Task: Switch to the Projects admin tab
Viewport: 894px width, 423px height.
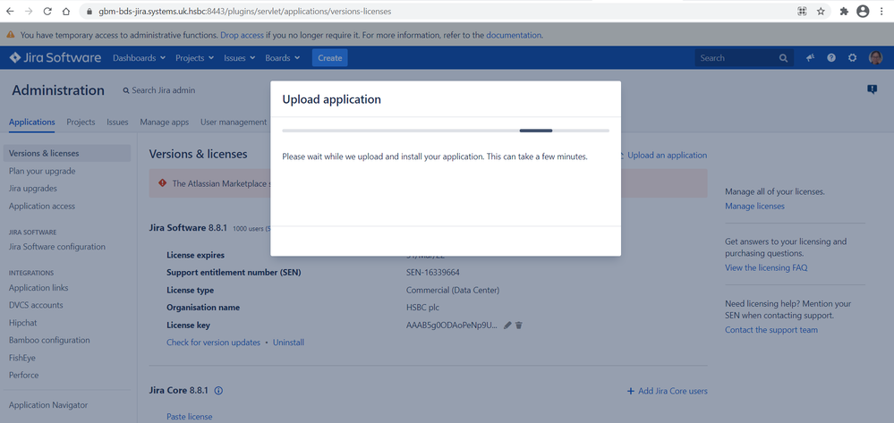Action: [x=81, y=122]
